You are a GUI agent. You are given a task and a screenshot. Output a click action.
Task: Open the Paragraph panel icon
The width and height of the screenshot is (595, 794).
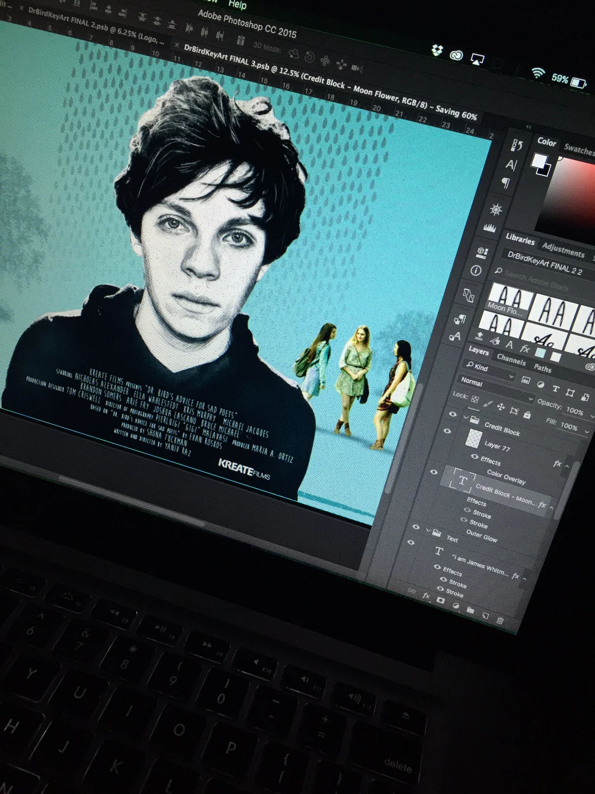click(506, 183)
